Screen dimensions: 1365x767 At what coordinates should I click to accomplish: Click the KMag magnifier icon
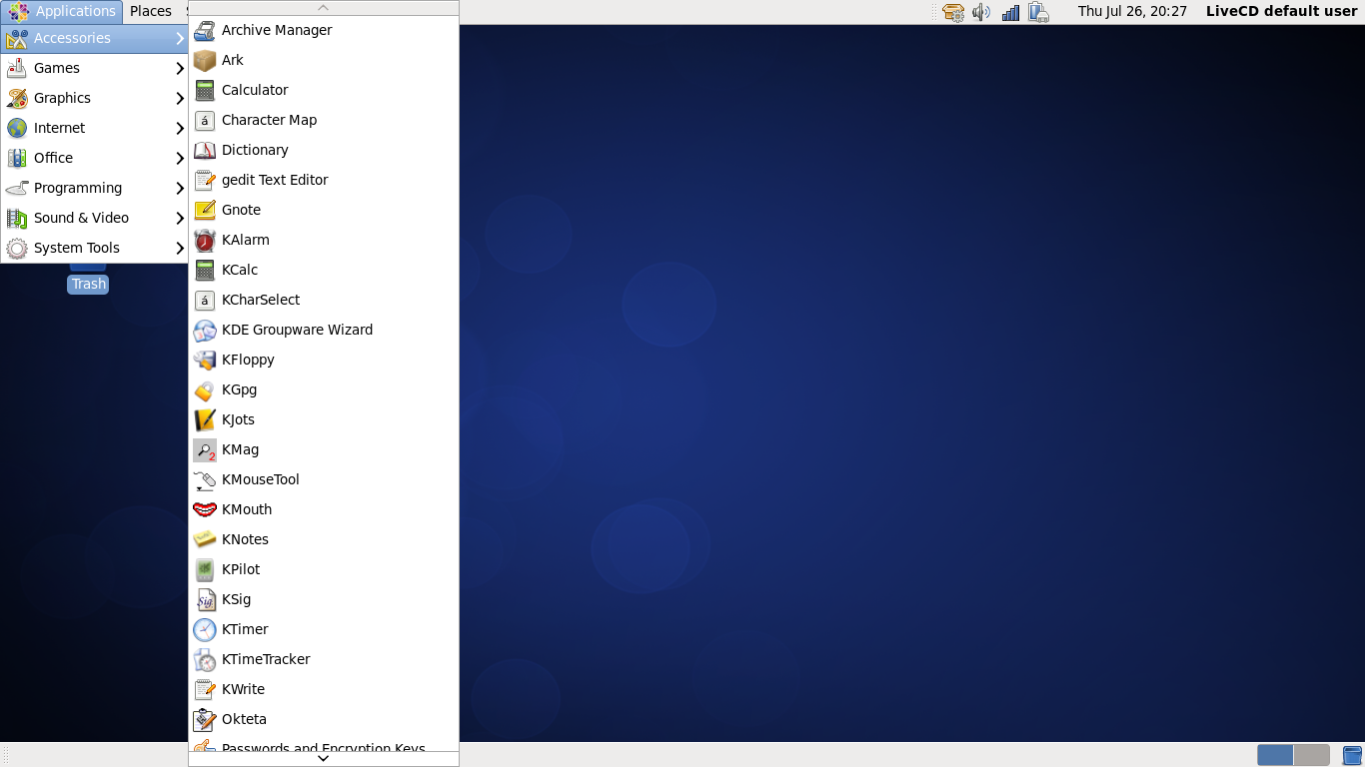[x=205, y=449]
